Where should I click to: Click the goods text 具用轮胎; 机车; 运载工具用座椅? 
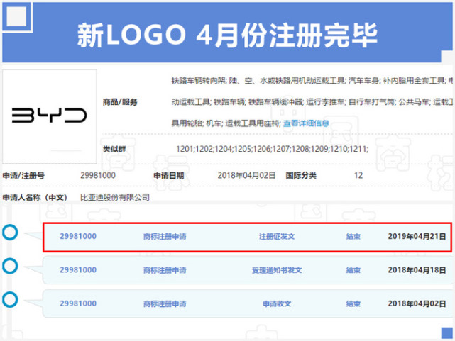226,123
